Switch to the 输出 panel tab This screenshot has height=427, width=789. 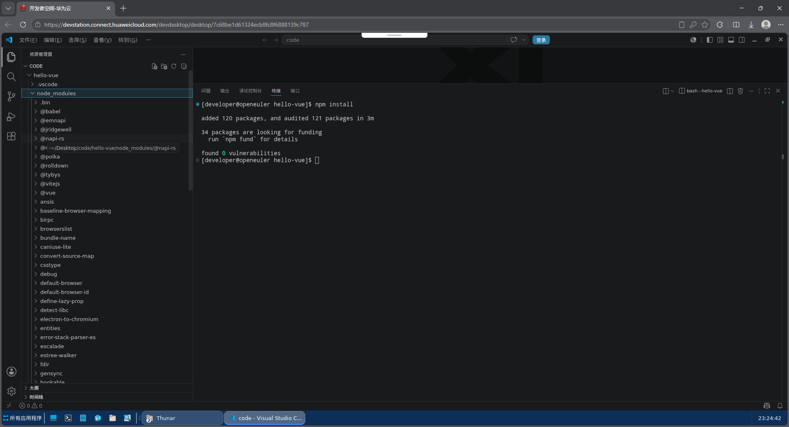pos(224,91)
